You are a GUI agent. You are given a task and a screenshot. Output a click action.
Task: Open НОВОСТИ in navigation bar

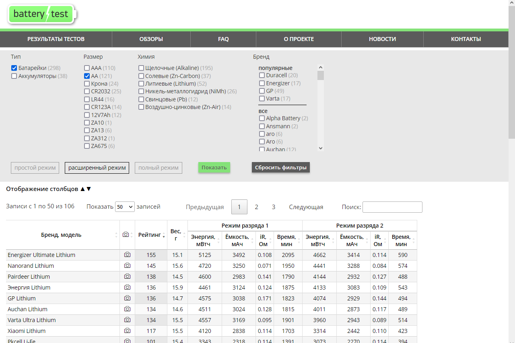coord(383,39)
